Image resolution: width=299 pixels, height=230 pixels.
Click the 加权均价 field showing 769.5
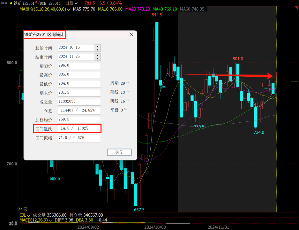[x=79, y=120]
